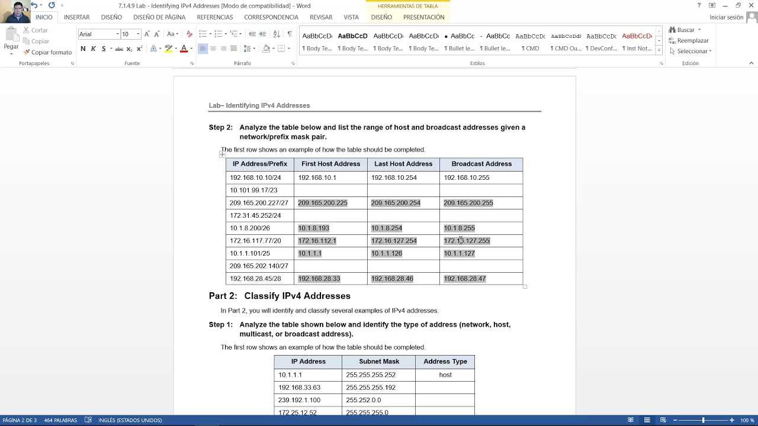Open the PRESENTACIÓN table tools tab
This screenshot has width=758, height=426.
point(424,17)
